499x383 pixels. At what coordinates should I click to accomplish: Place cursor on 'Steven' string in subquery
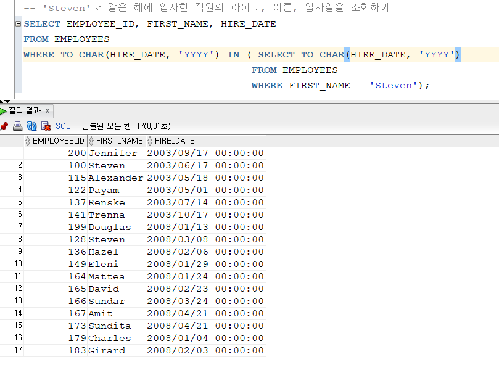394,86
